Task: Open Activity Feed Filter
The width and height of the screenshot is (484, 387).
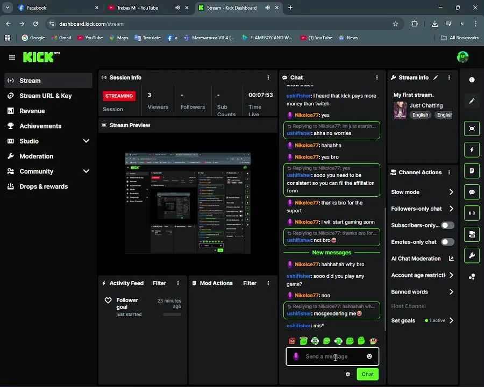Action: [x=159, y=283]
